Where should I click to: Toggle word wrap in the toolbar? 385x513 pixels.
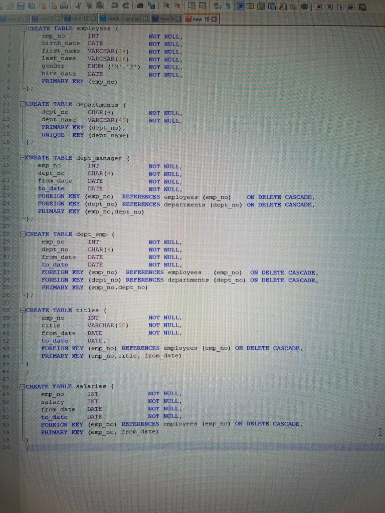[x=217, y=6]
